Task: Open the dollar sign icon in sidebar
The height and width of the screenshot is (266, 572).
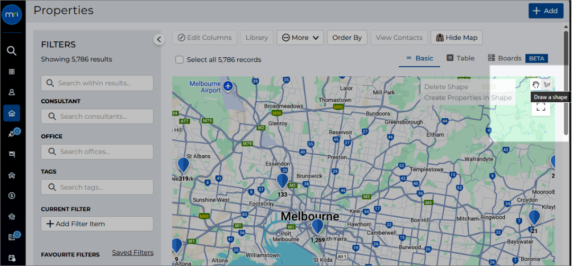Action: [12, 196]
